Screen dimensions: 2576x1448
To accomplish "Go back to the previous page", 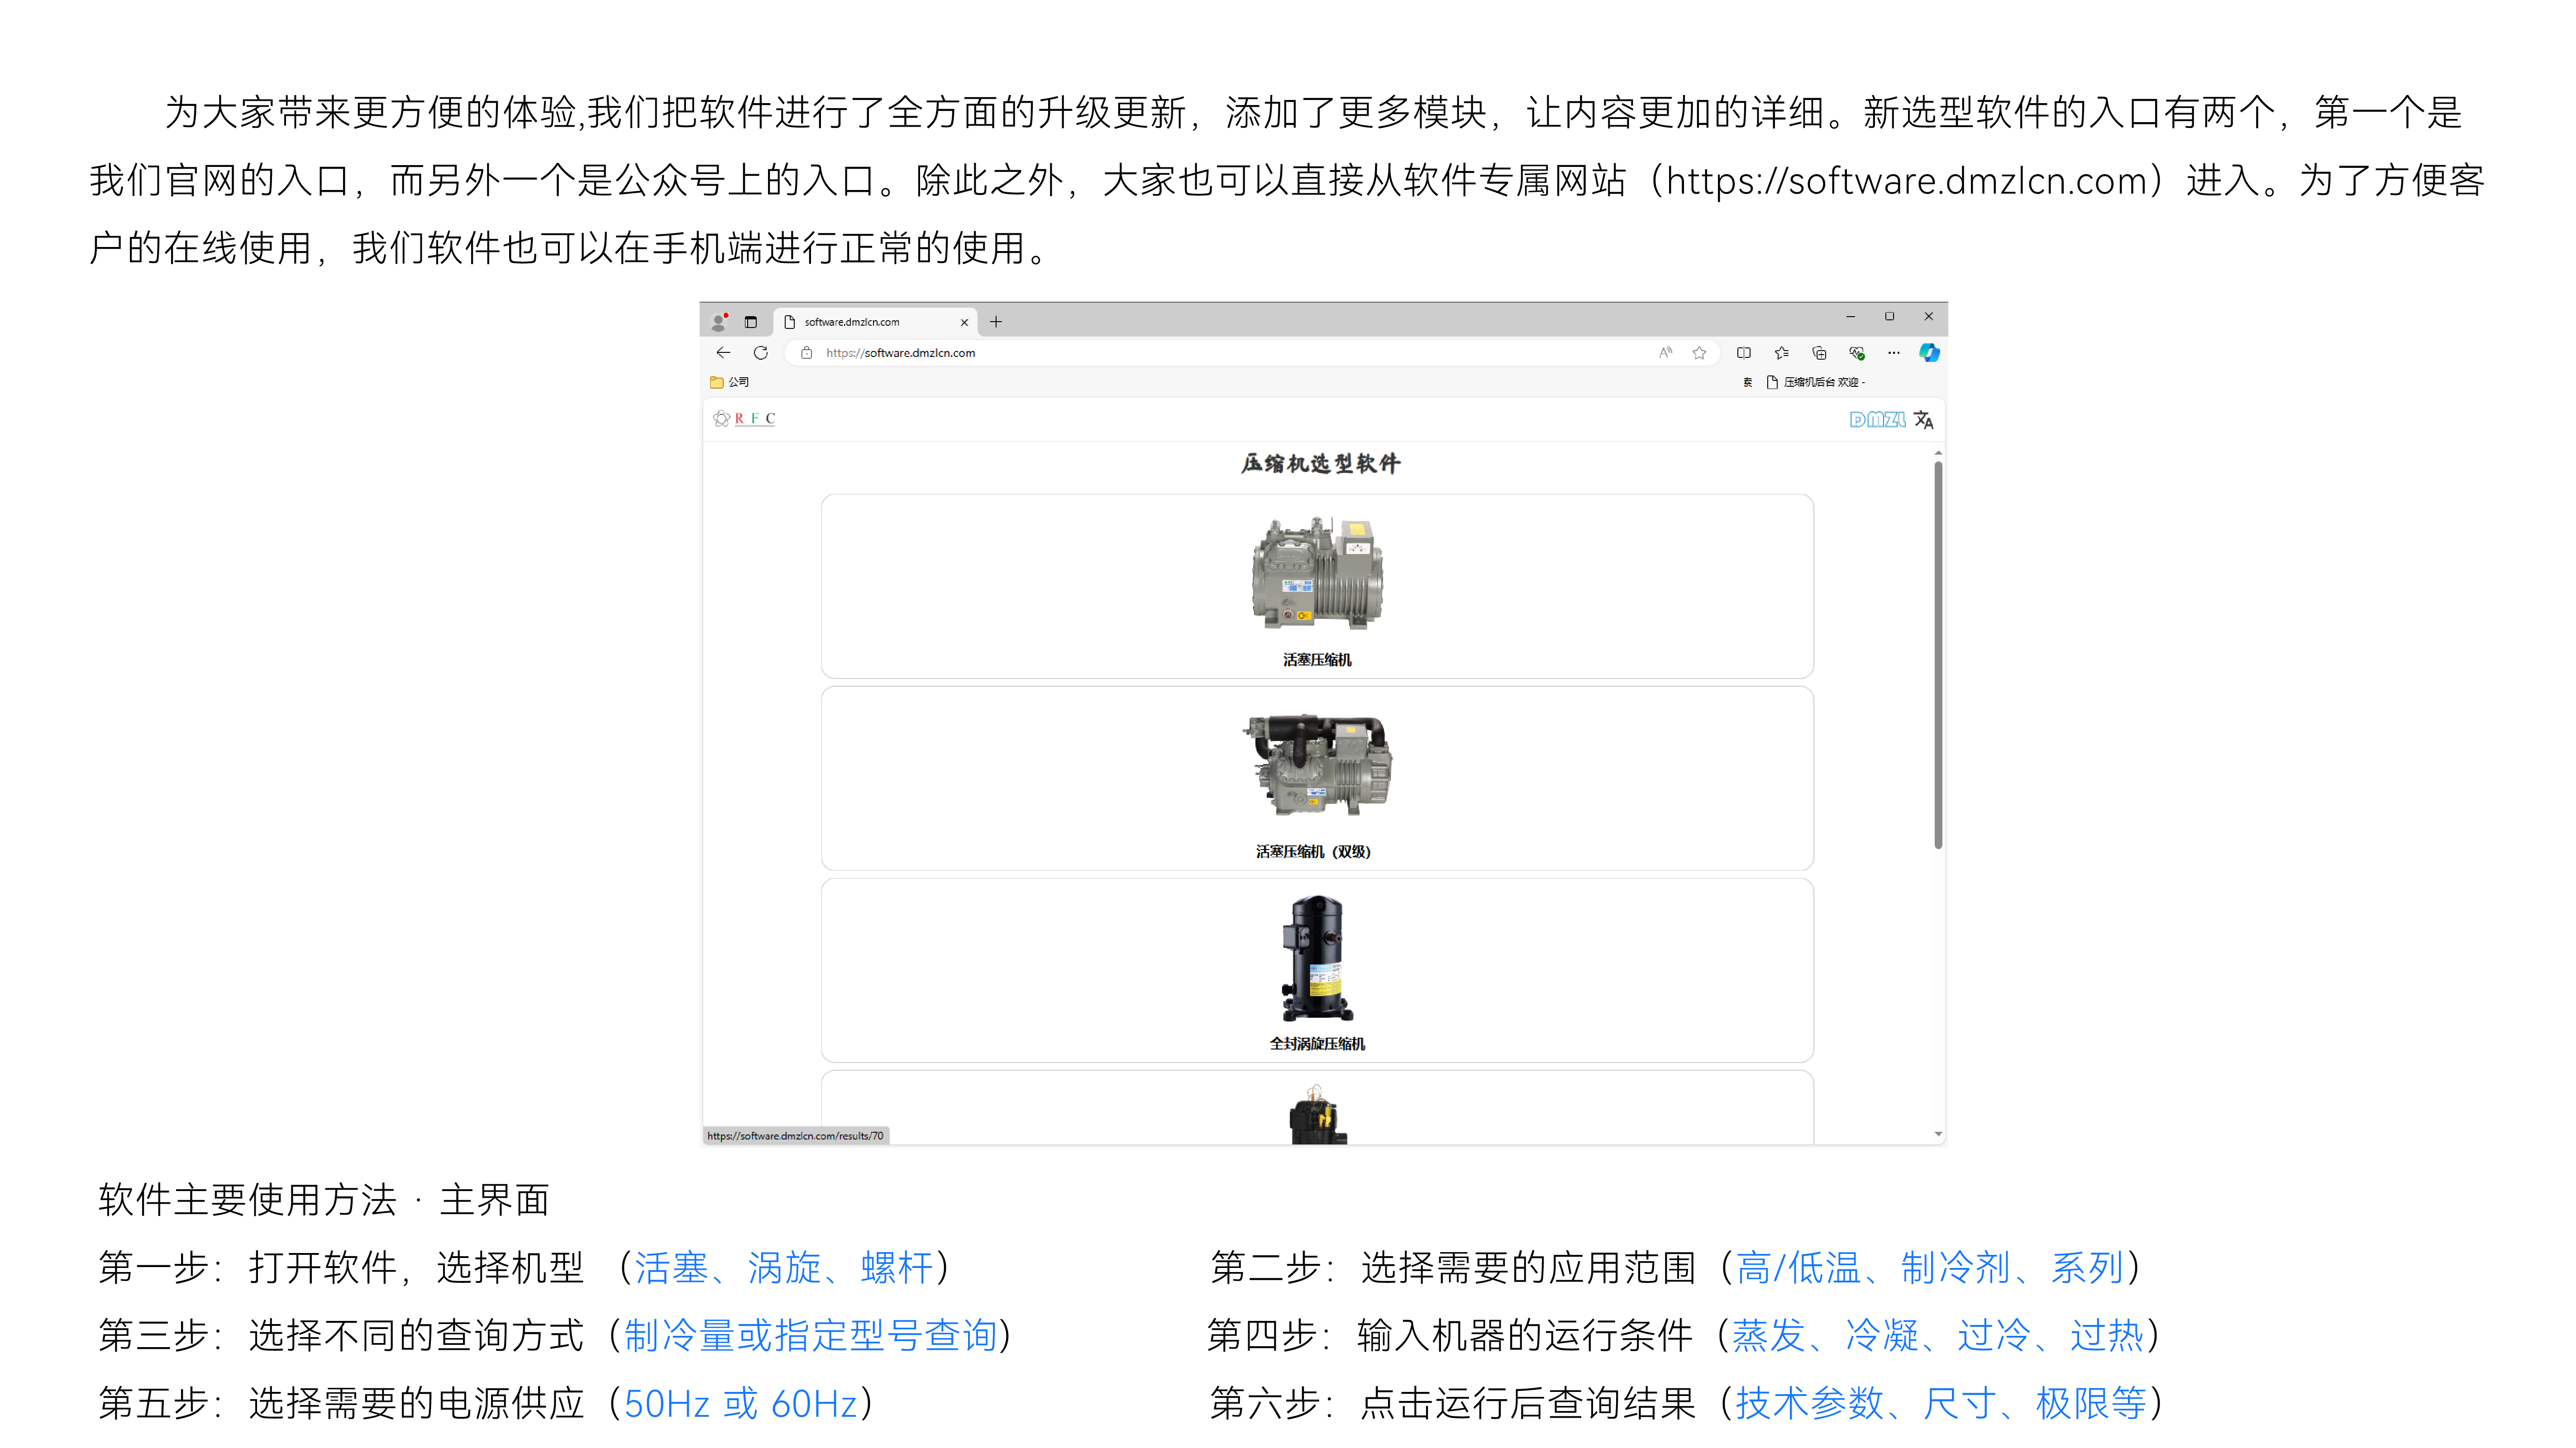I will tap(723, 353).
